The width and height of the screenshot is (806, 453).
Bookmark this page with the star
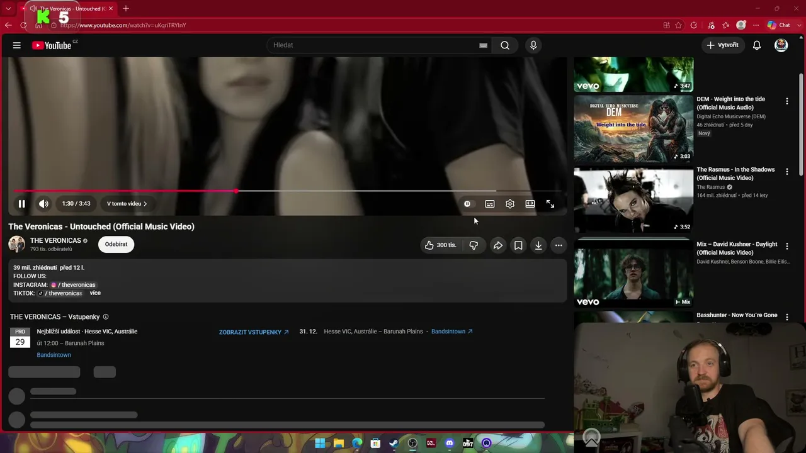pos(678,25)
